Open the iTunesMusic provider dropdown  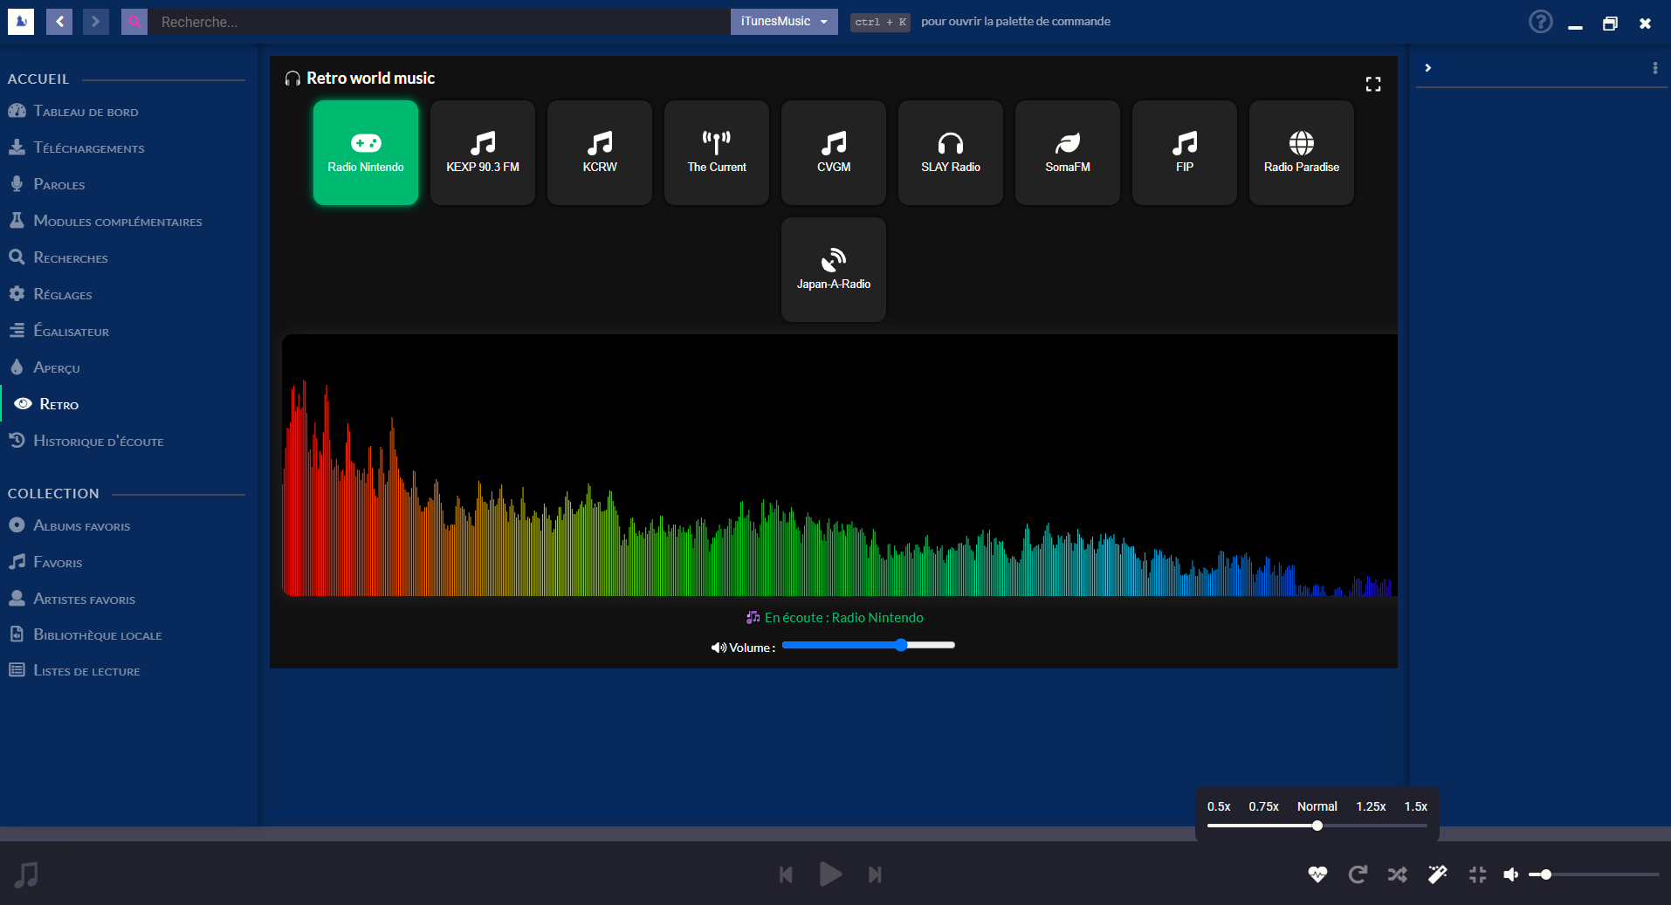tap(784, 22)
